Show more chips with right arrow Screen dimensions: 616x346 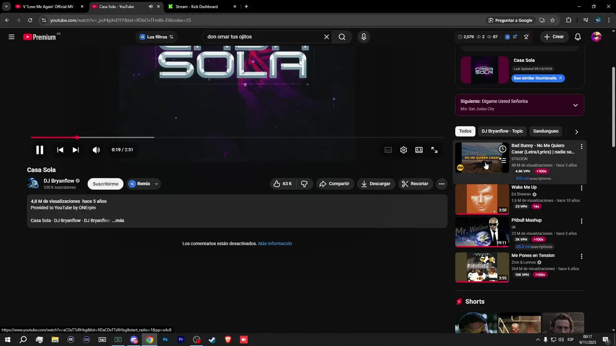[577, 132]
